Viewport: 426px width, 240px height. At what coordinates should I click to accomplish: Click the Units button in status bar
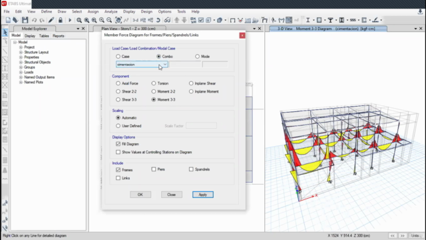click(415, 235)
